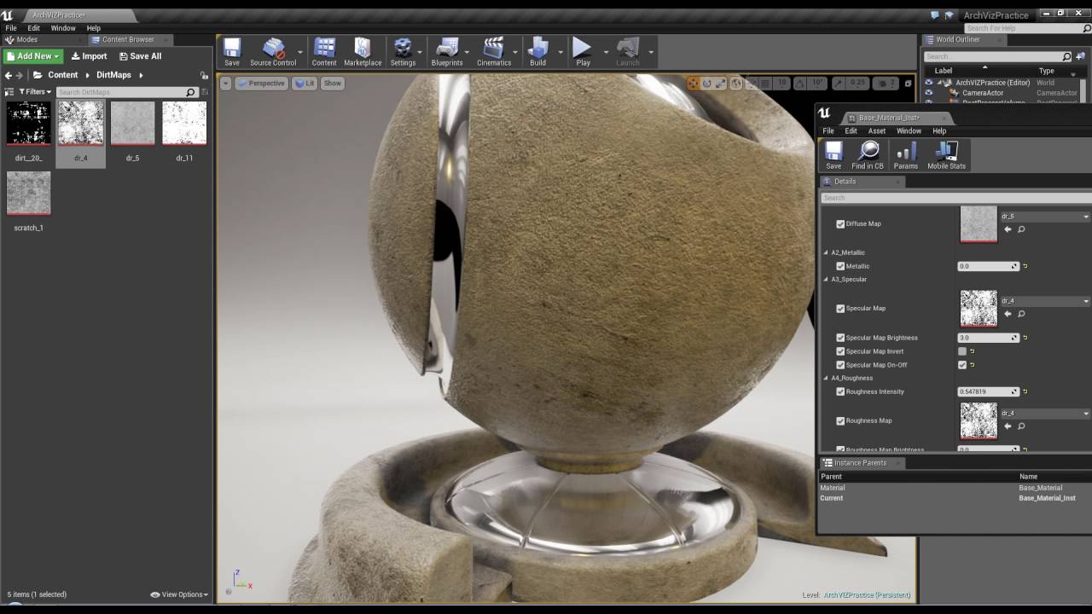Start Play in the level editor
Viewport: 1092px width, 614px height.
coord(583,52)
